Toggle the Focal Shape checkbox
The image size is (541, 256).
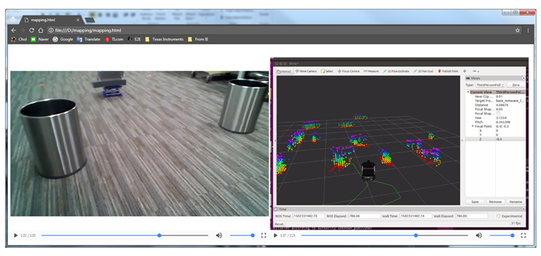pos(498,113)
